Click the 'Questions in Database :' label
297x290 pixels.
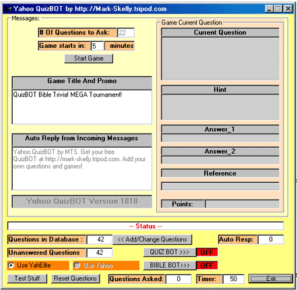pos(46,239)
